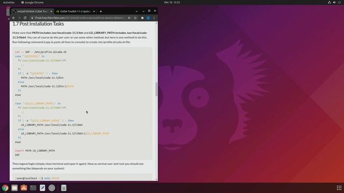
Task: Switch to CUDA Toolkit 11.5 Update tab
Action: point(75,11)
